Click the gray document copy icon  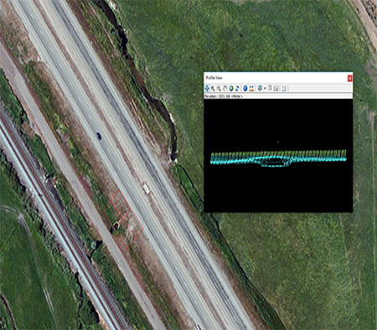270,88
